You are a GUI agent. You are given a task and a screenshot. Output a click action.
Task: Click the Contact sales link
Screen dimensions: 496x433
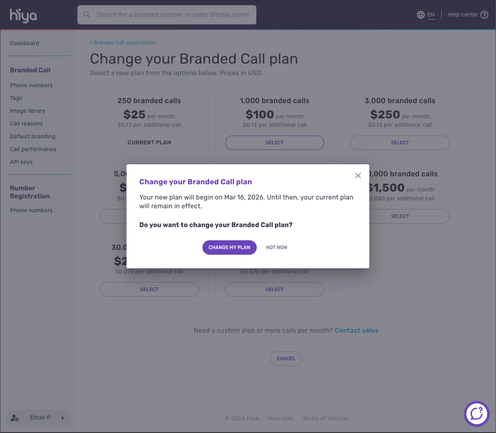point(356,330)
